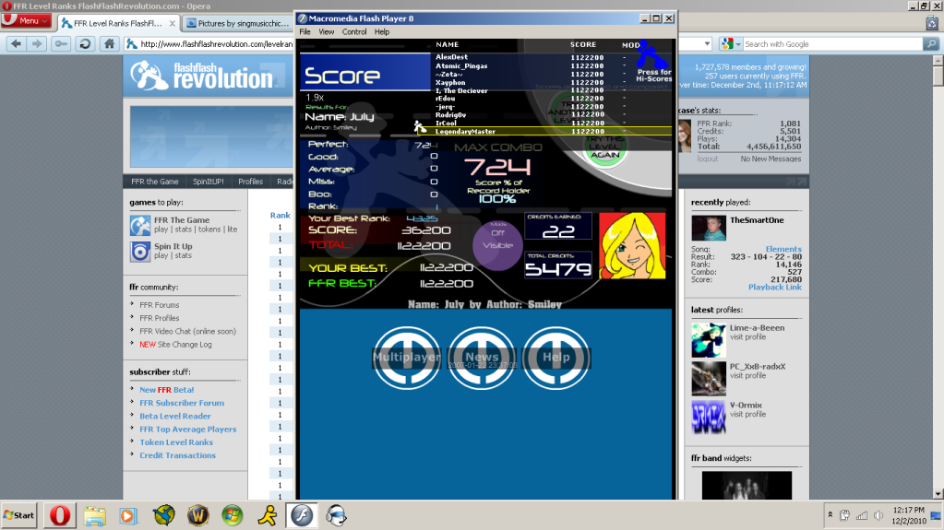This screenshot has height=530, width=944.
Task: Show hidden system tray icons arrow
Action: (x=831, y=514)
